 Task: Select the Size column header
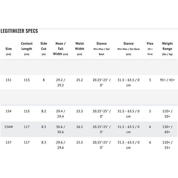(x=9, y=51)
